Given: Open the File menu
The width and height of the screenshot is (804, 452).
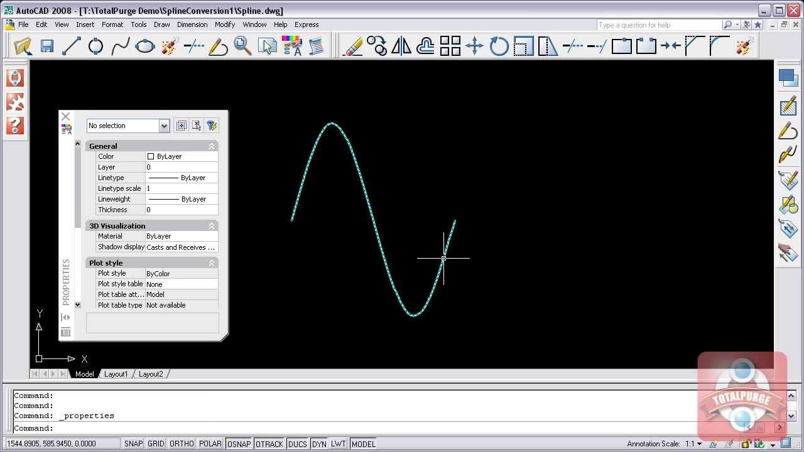Looking at the screenshot, I should pyautogui.click(x=23, y=24).
